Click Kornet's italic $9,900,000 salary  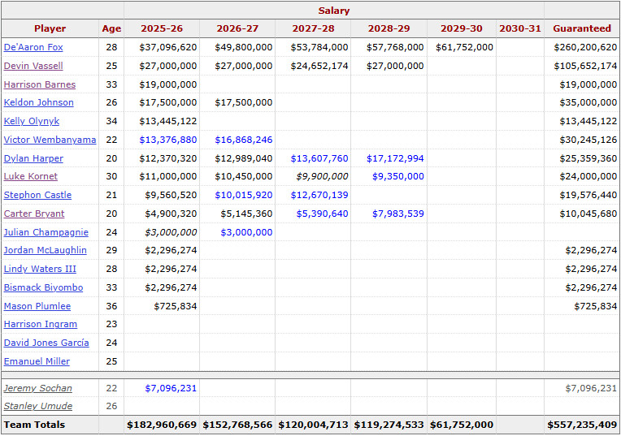pyautogui.click(x=322, y=176)
